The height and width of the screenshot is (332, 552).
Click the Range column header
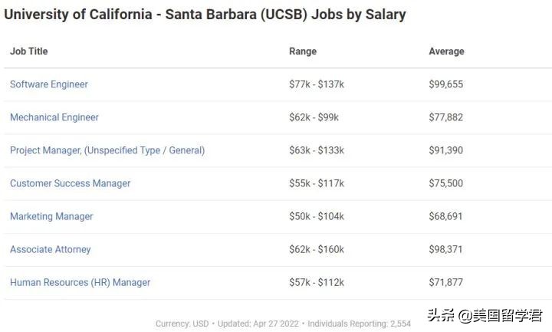[x=303, y=51]
